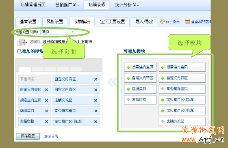Click the drag-arrows icon beside 您可以
228x148 pixels.
point(24,42)
